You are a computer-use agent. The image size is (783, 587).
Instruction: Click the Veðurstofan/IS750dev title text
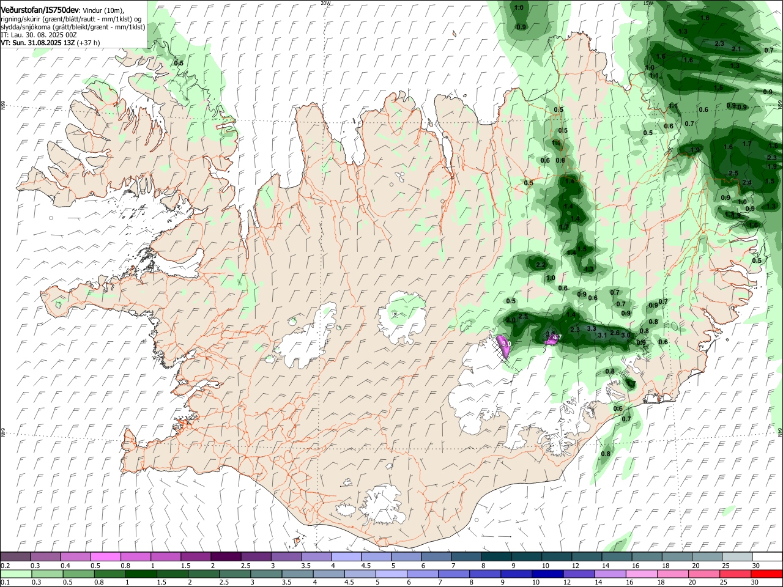40,10
